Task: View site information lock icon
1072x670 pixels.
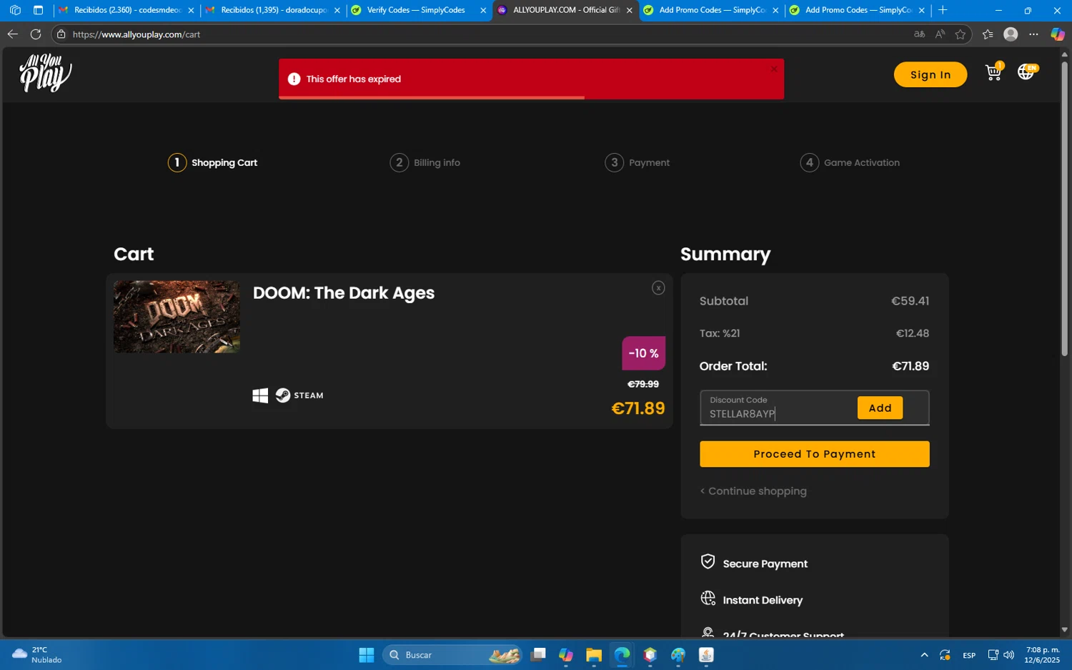Action: (x=61, y=34)
